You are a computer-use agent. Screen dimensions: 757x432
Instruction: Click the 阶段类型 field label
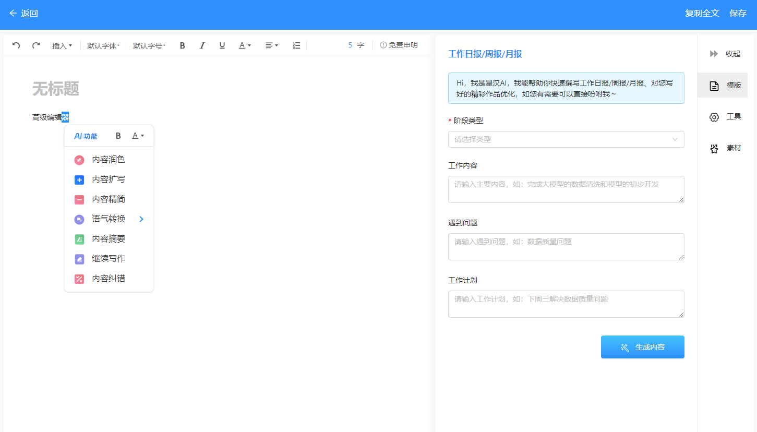click(x=468, y=121)
